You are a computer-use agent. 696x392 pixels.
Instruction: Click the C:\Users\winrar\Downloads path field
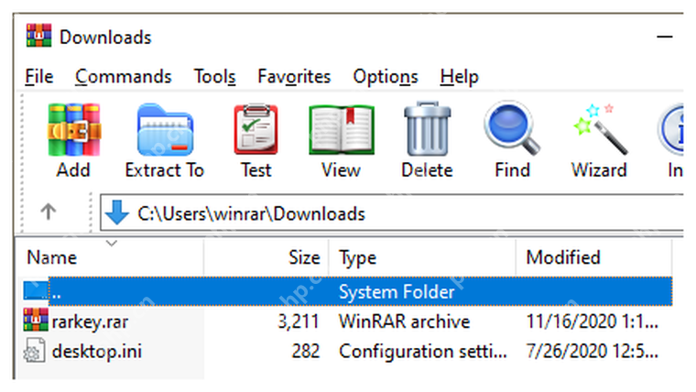coord(392,212)
